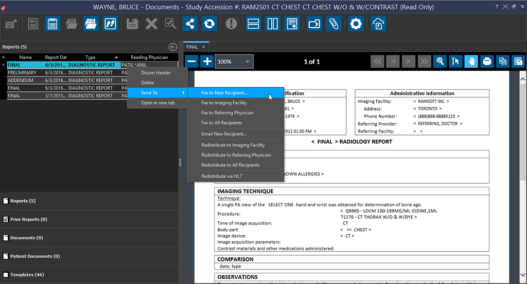Sort reports by the Type column header

(91, 58)
